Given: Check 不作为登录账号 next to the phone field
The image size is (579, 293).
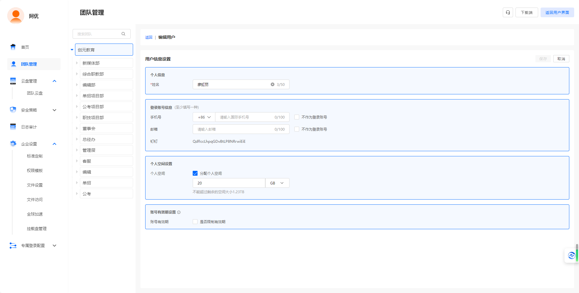Looking at the screenshot, I should coord(297,117).
